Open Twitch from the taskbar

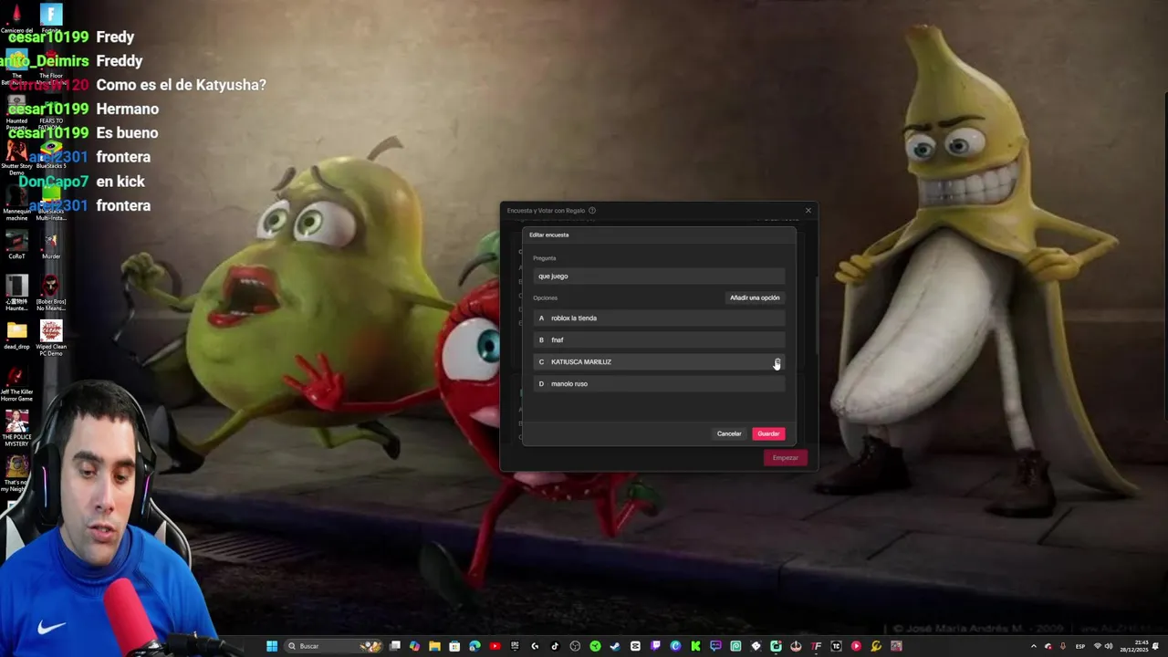655,646
